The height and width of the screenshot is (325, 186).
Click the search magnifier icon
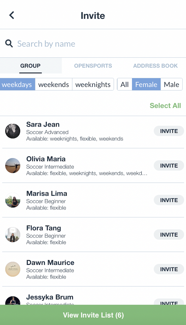9,44
